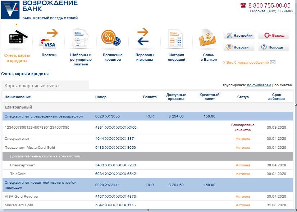Click the 'Номер' column header
The image size is (297, 212).
coord(101,97)
